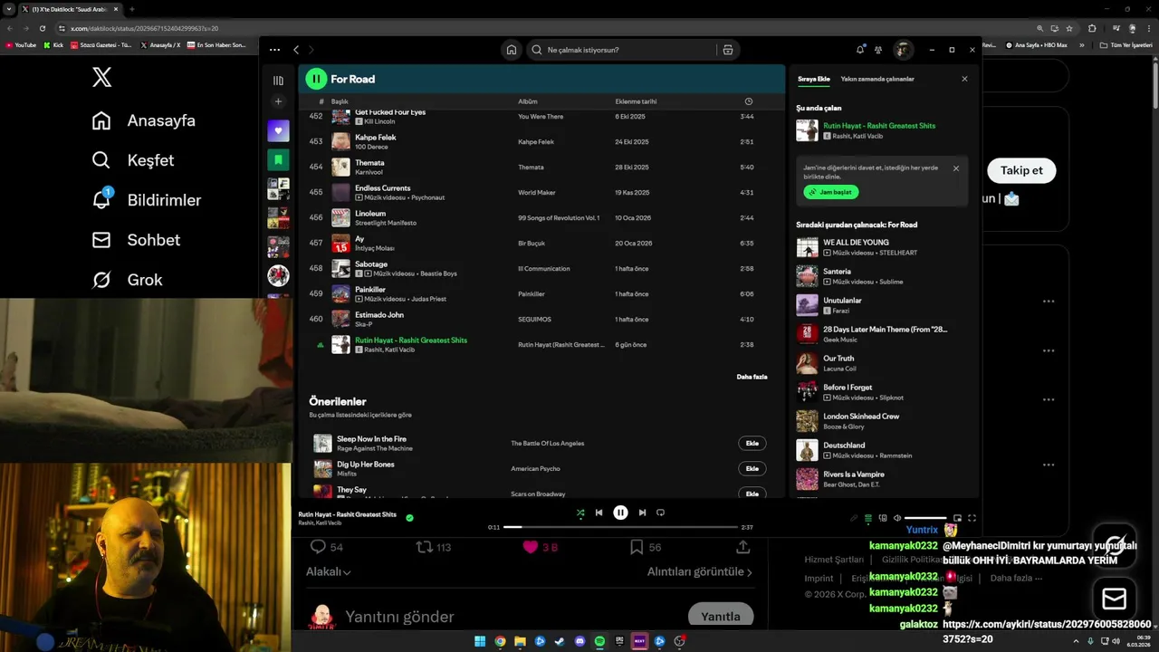
Task: Go to Anasayfa in X sidebar
Action: [144, 120]
